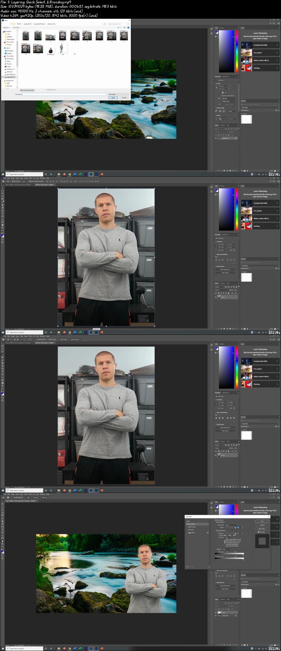Click preview pane icon in Open dialog
This screenshot has width=281, height=651.
tap(124, 27)
